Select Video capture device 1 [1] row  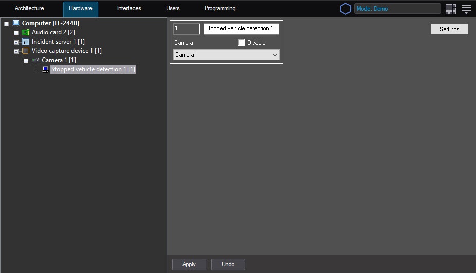coord(67,51)
